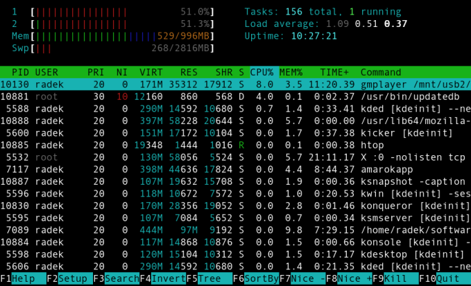Select the kwin [kdeinit] process row
This screenshot has height=286, width=471.
click(x=236, y=194)
